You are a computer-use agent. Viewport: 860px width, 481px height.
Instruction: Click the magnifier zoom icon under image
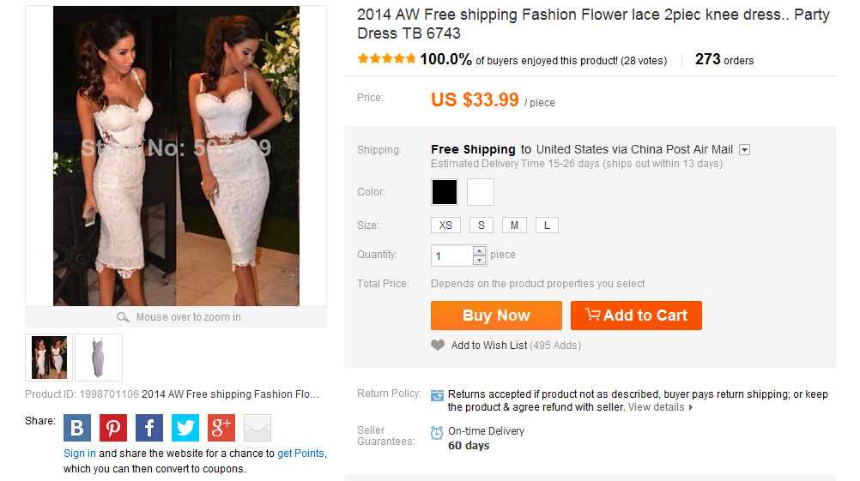[x=123, y=317]
